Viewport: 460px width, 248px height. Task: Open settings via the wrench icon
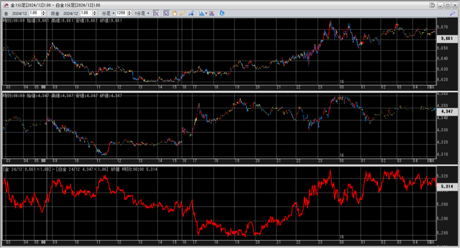452,13
